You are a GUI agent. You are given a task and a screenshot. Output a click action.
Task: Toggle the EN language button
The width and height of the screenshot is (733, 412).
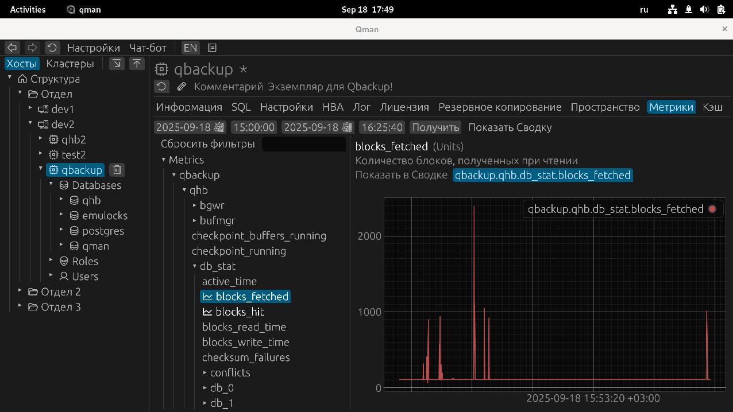click(190, 48)
